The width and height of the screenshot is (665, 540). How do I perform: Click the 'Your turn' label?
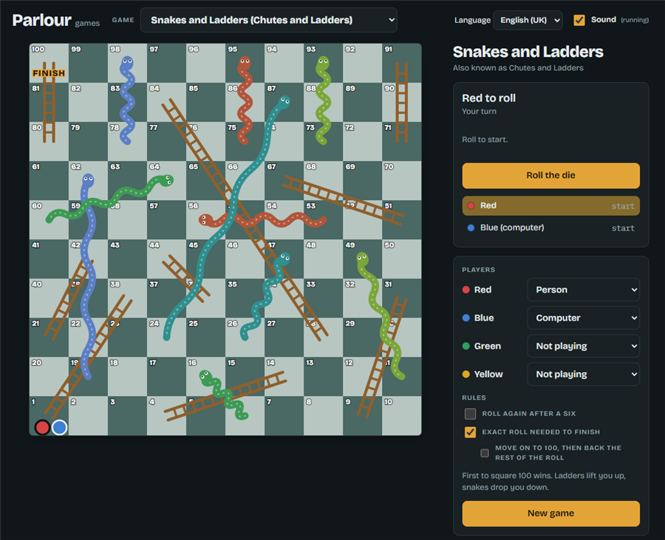click(x=479, y=112)
